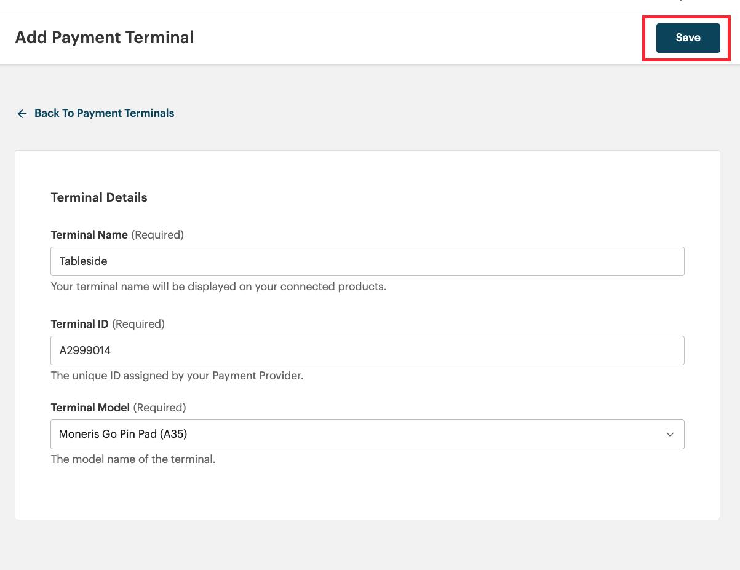Click the model name helper text

(x=133, y=459)
